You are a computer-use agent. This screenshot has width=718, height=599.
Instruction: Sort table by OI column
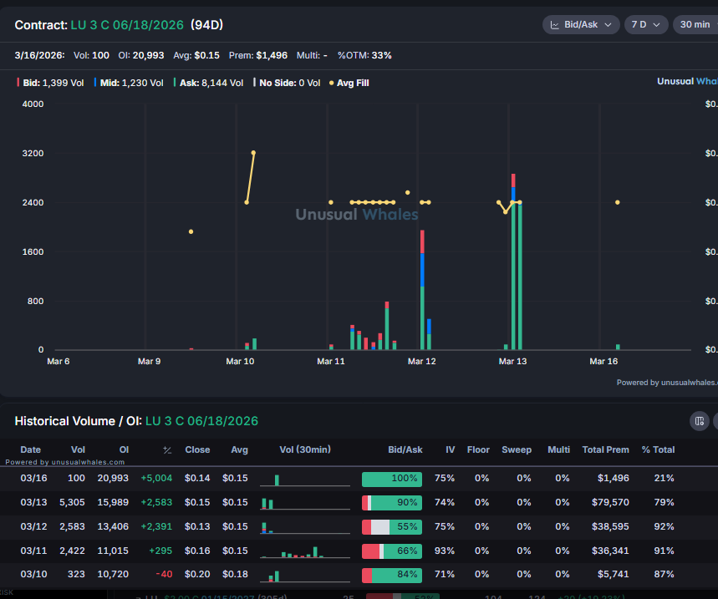click(x=124, y=449)
